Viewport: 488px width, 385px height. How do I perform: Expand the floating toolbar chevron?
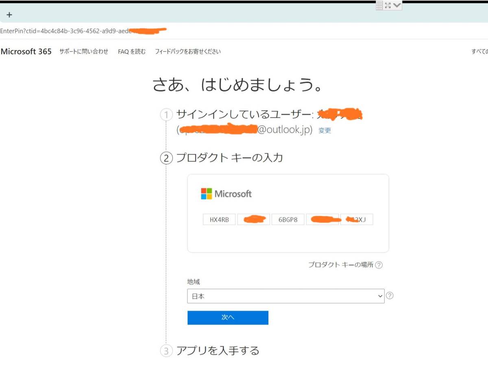click(x=397, y=5)
